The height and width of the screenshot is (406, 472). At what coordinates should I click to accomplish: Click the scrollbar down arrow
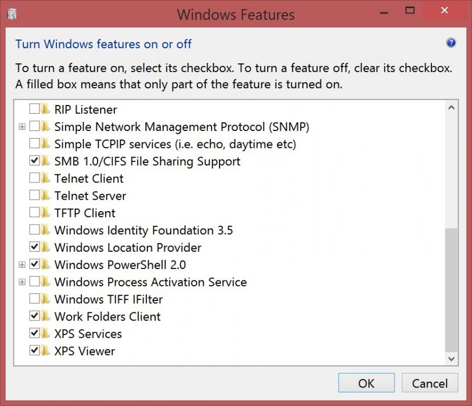451,358
